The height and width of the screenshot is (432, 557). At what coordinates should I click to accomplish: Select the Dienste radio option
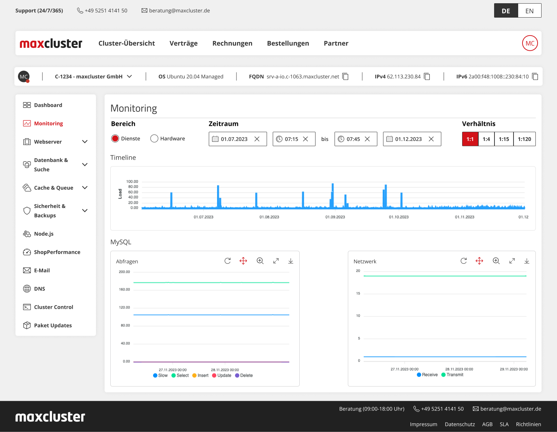[115, 139]
